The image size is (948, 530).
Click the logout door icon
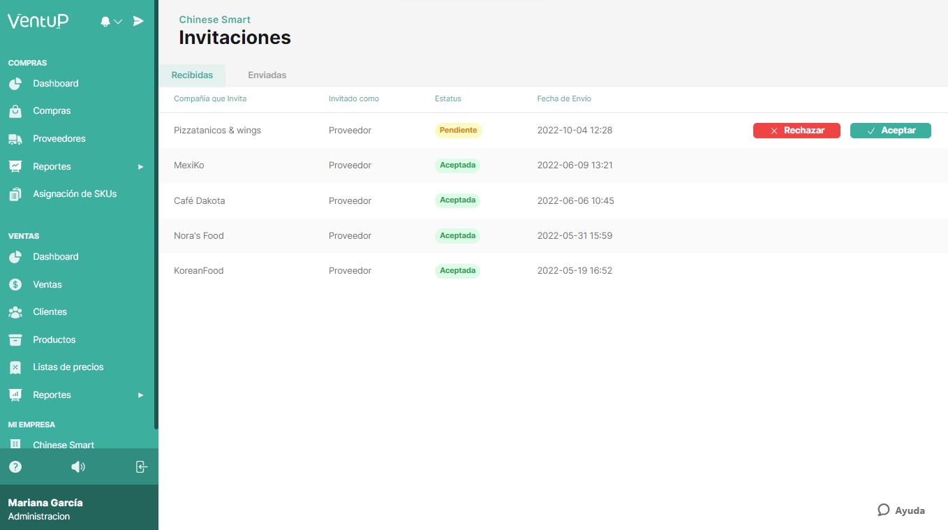142,467
